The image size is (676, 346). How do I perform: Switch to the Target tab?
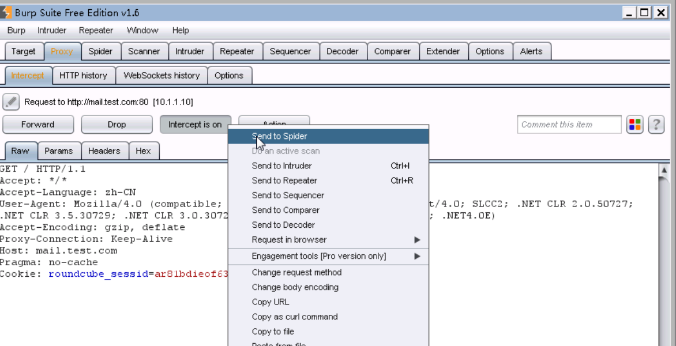23,51
